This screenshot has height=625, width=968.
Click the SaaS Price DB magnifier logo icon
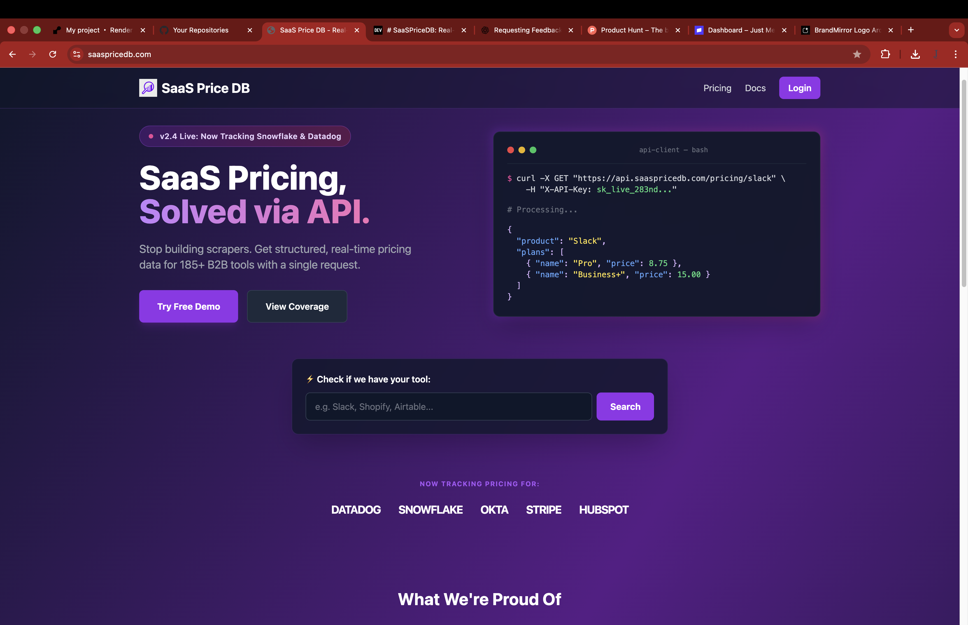coord(148,88)
